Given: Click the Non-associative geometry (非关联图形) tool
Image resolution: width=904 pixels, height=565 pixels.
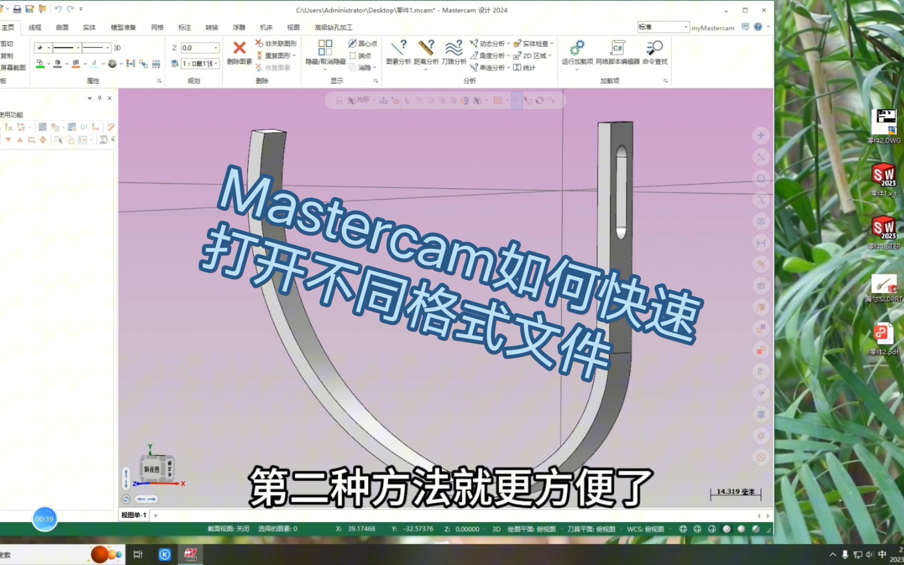Looking at the screenshot, I should click(x=276, y=43).
